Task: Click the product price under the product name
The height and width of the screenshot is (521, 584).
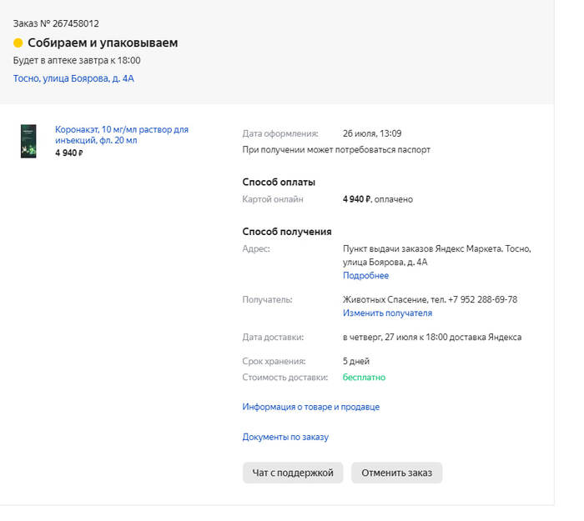Action: tap(69, 153)
